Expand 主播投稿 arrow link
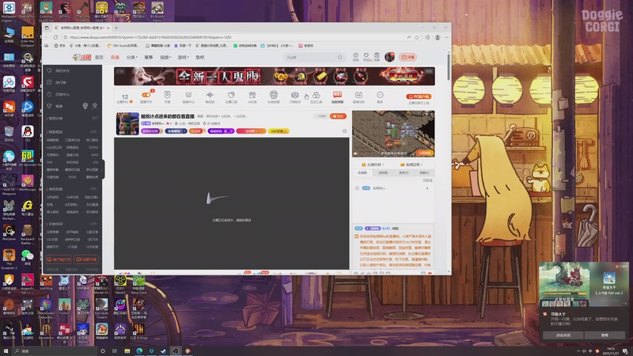 [373, 165]
